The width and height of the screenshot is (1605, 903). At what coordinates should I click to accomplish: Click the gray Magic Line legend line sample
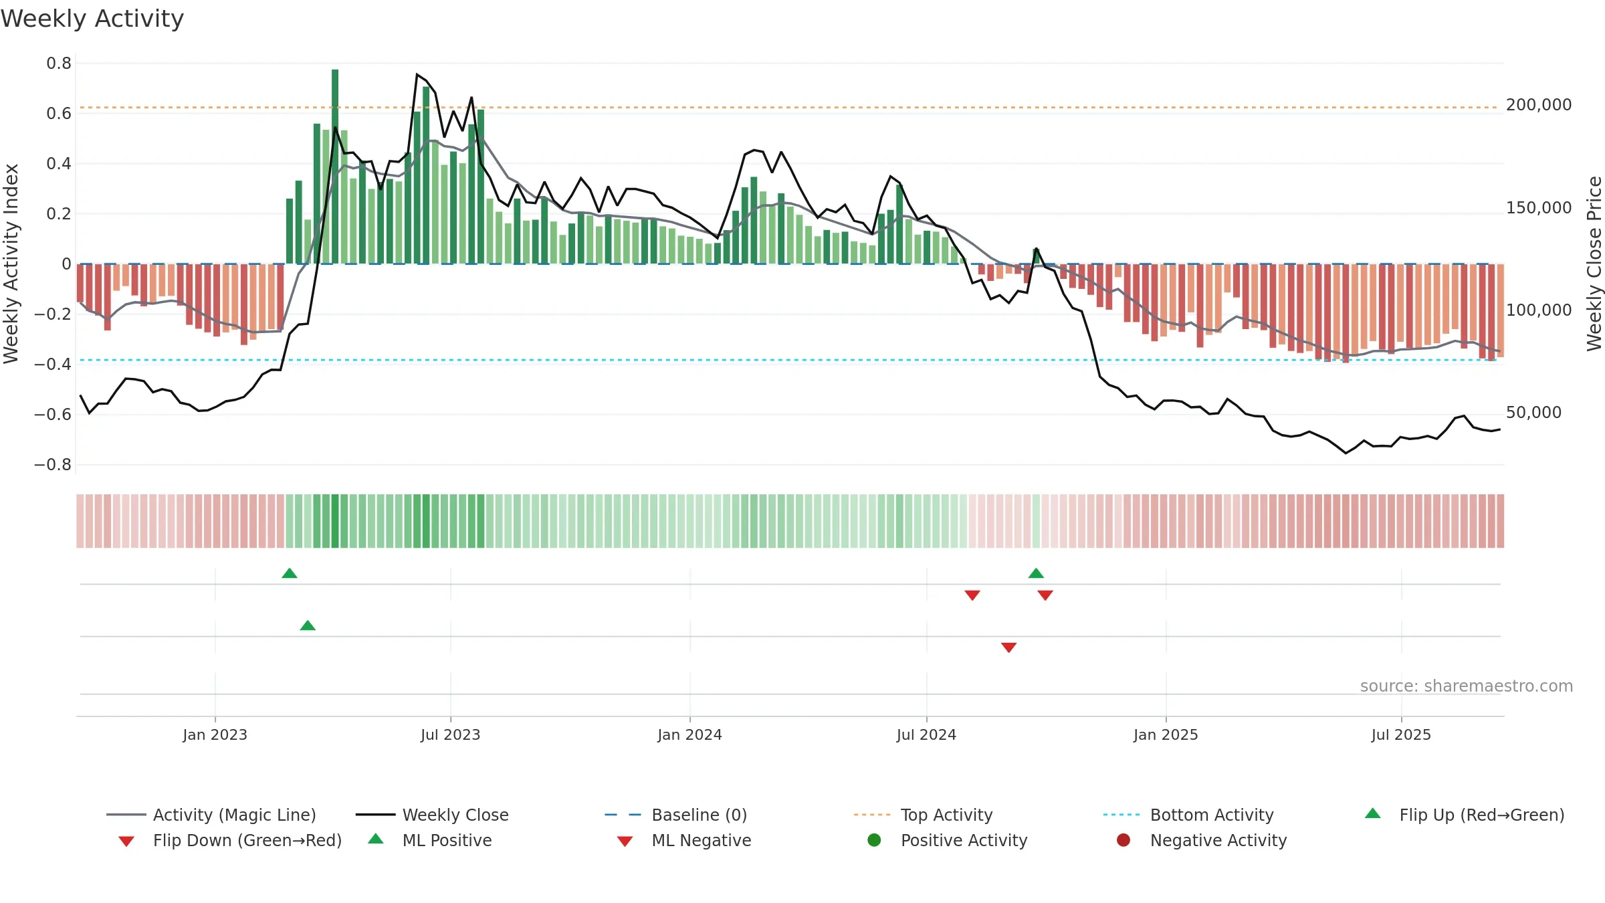click(x=126, y=815)
